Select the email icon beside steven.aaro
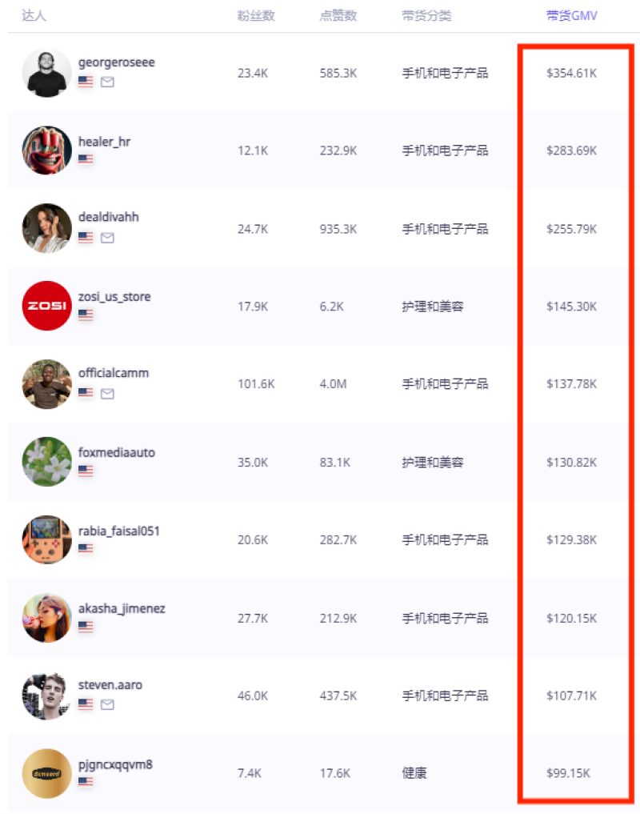 107,704
